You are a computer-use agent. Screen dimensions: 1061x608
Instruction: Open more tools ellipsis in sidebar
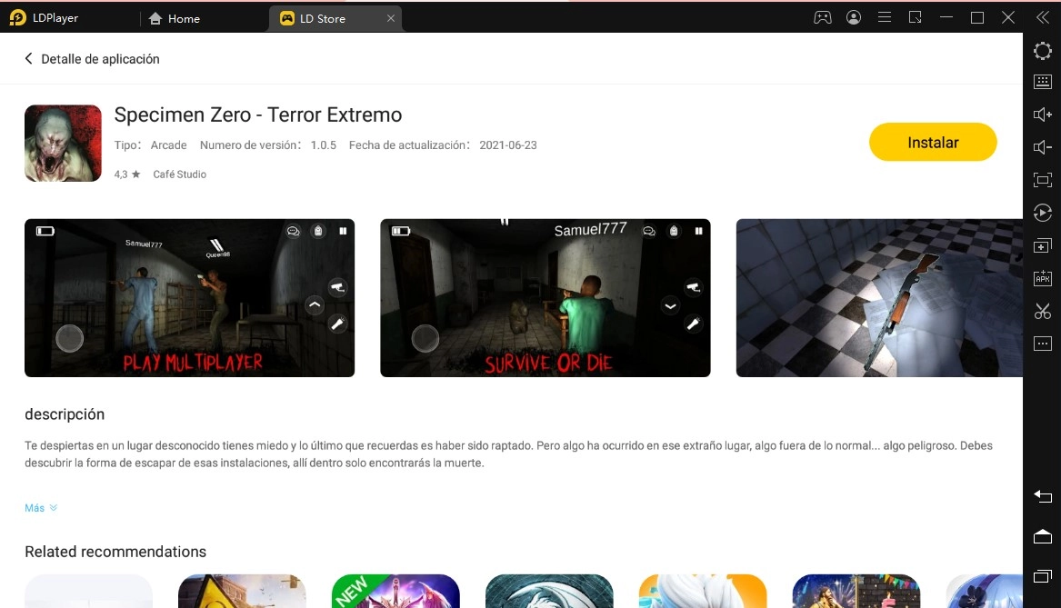click(1043, 344)
